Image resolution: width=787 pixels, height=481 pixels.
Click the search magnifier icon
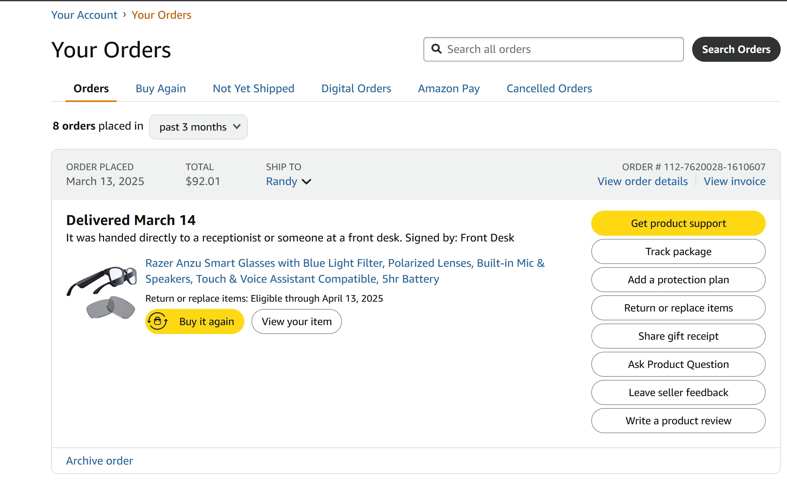coord(436,49)
